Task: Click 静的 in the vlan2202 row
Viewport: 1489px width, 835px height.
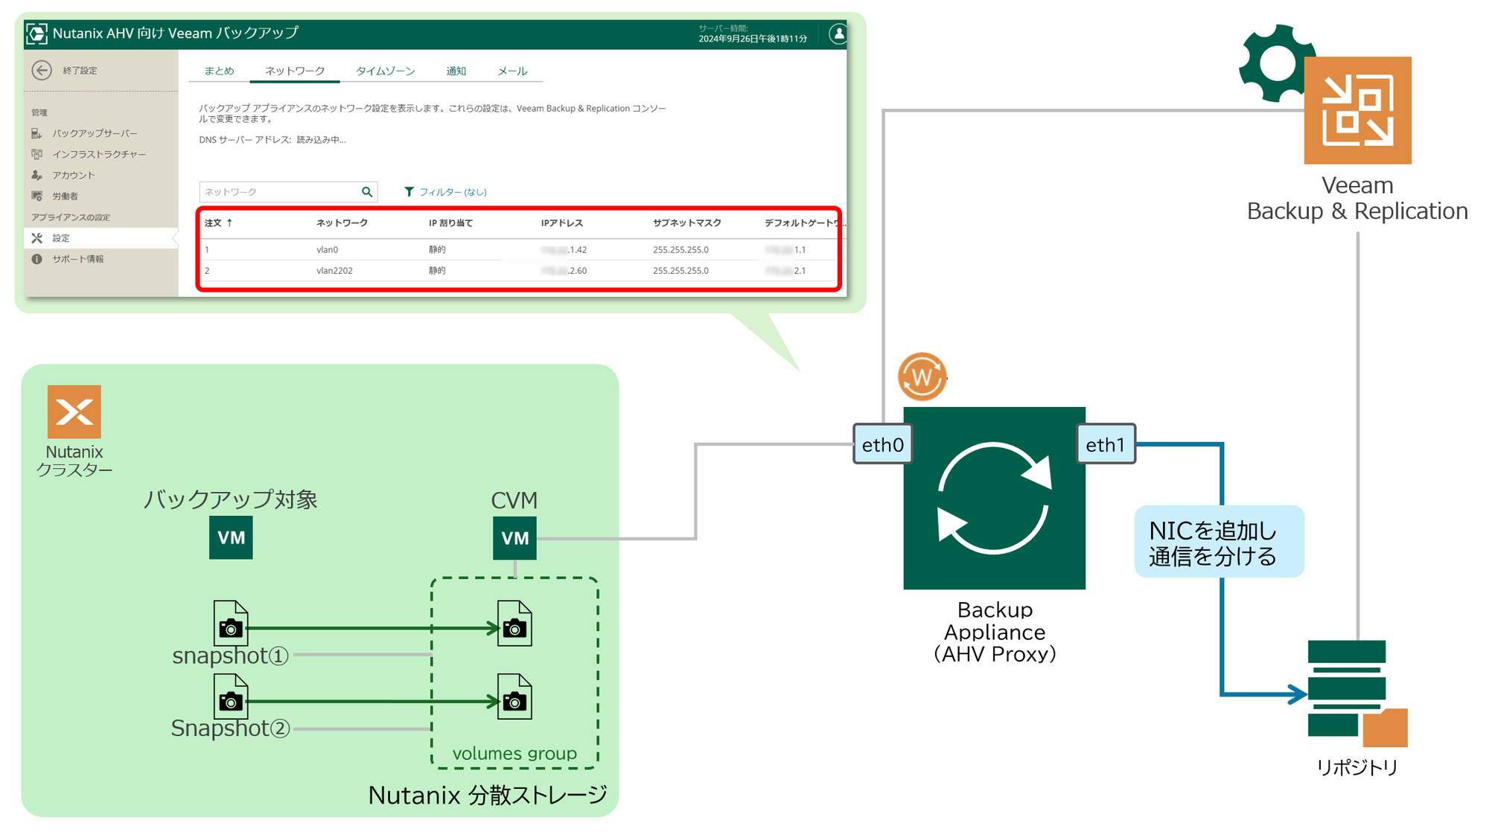Action: click(437, 270)
